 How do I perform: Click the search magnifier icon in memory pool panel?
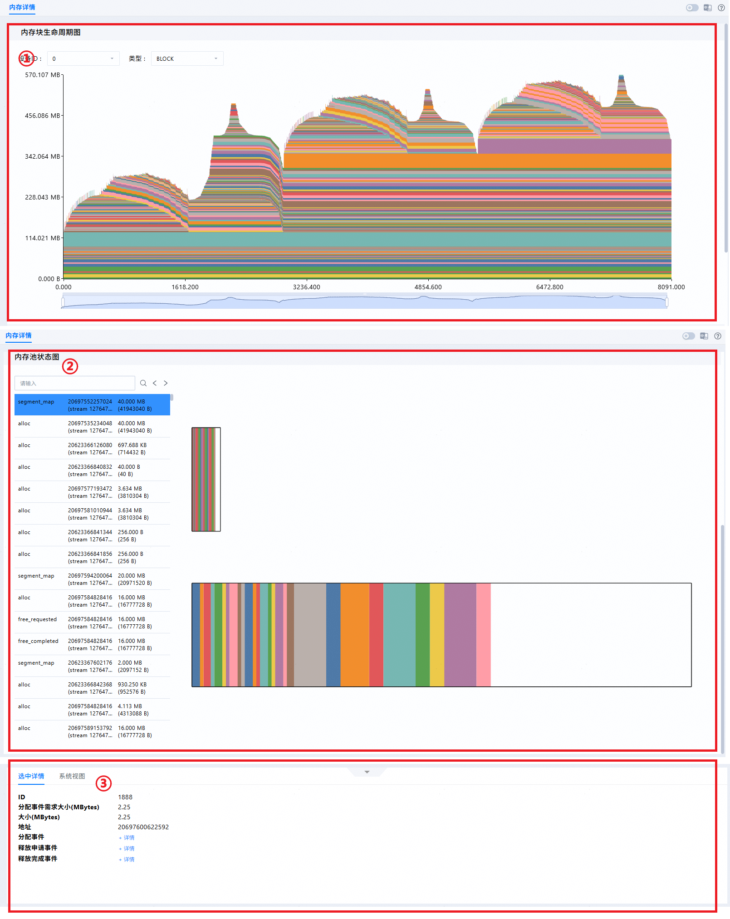[143, 383]
